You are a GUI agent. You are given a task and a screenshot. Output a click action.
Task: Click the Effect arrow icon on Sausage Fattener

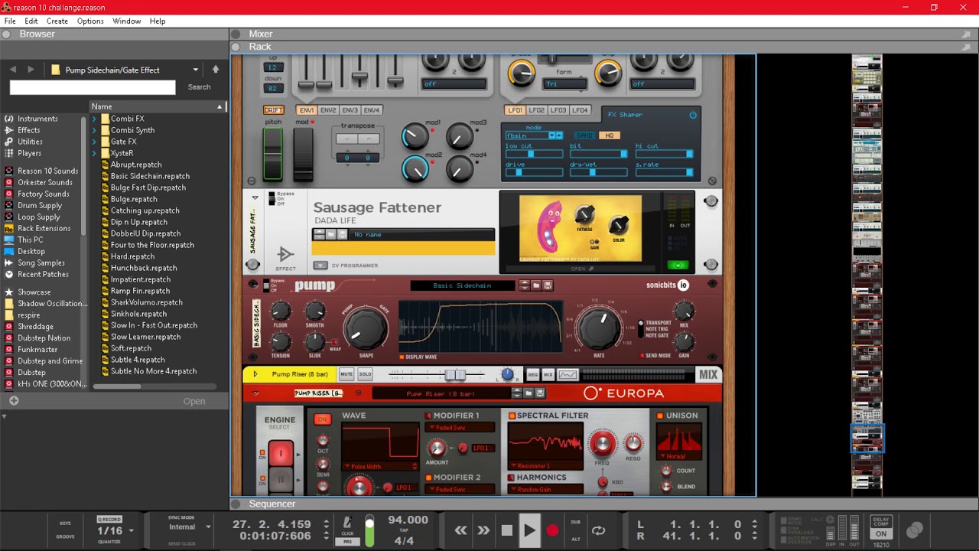pyautogui.click(x=286, y=254)
